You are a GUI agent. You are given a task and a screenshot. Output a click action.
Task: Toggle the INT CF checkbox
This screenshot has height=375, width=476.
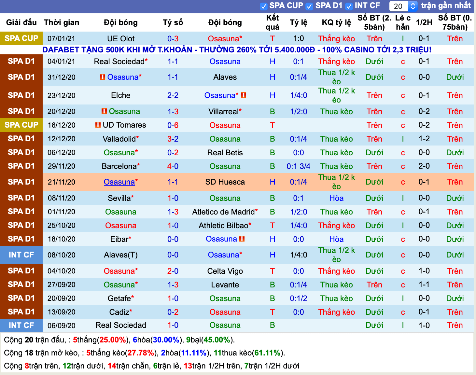(x=349, y=6)
